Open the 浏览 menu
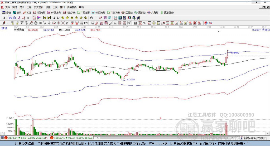 point(15,7)
